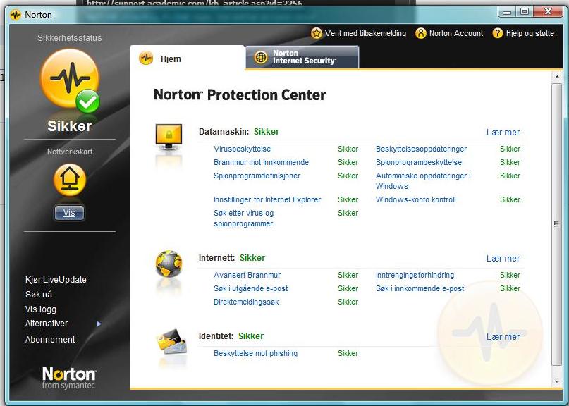Maximize the Norton window
569x406 pixels.
(525, 12)
